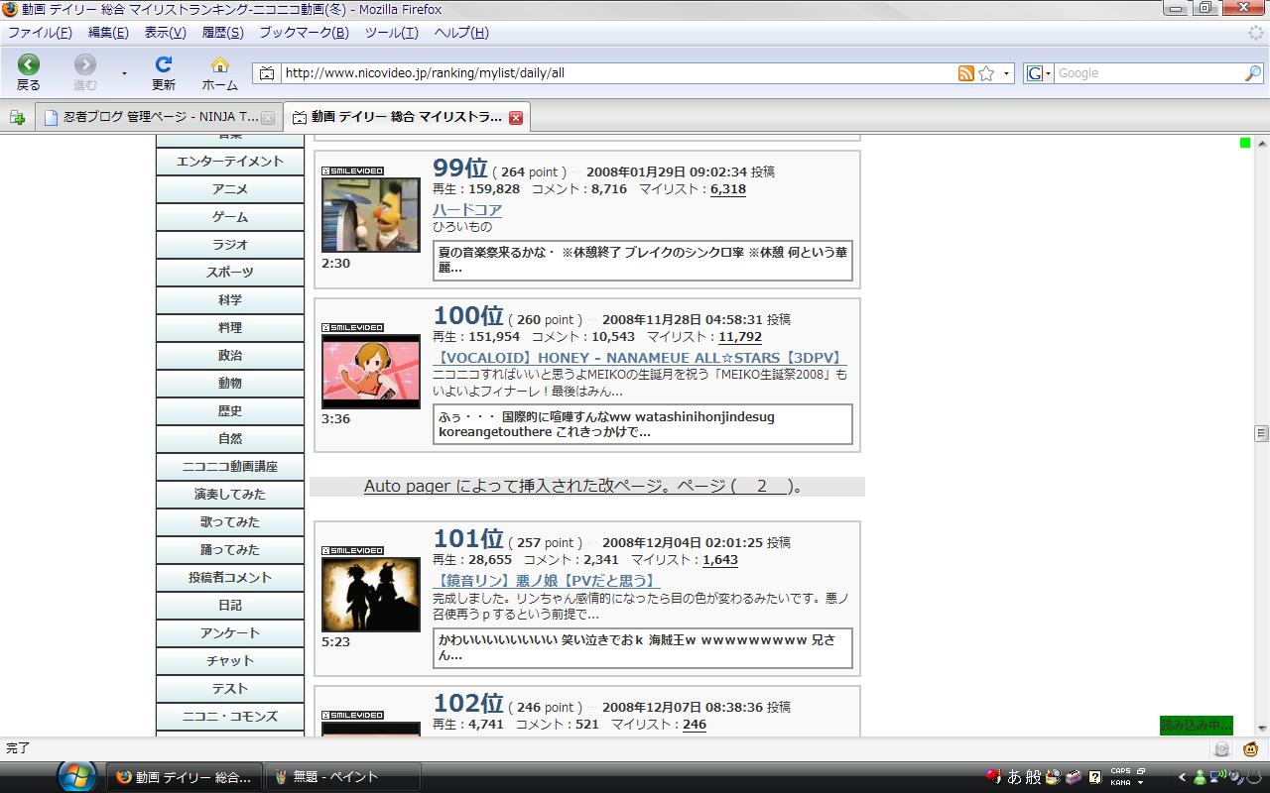This screenshot has height=793, width=1270.
Task: Open the 【鏡音リン】悪ノ娘 video link
Action: (x=547, y=581)
